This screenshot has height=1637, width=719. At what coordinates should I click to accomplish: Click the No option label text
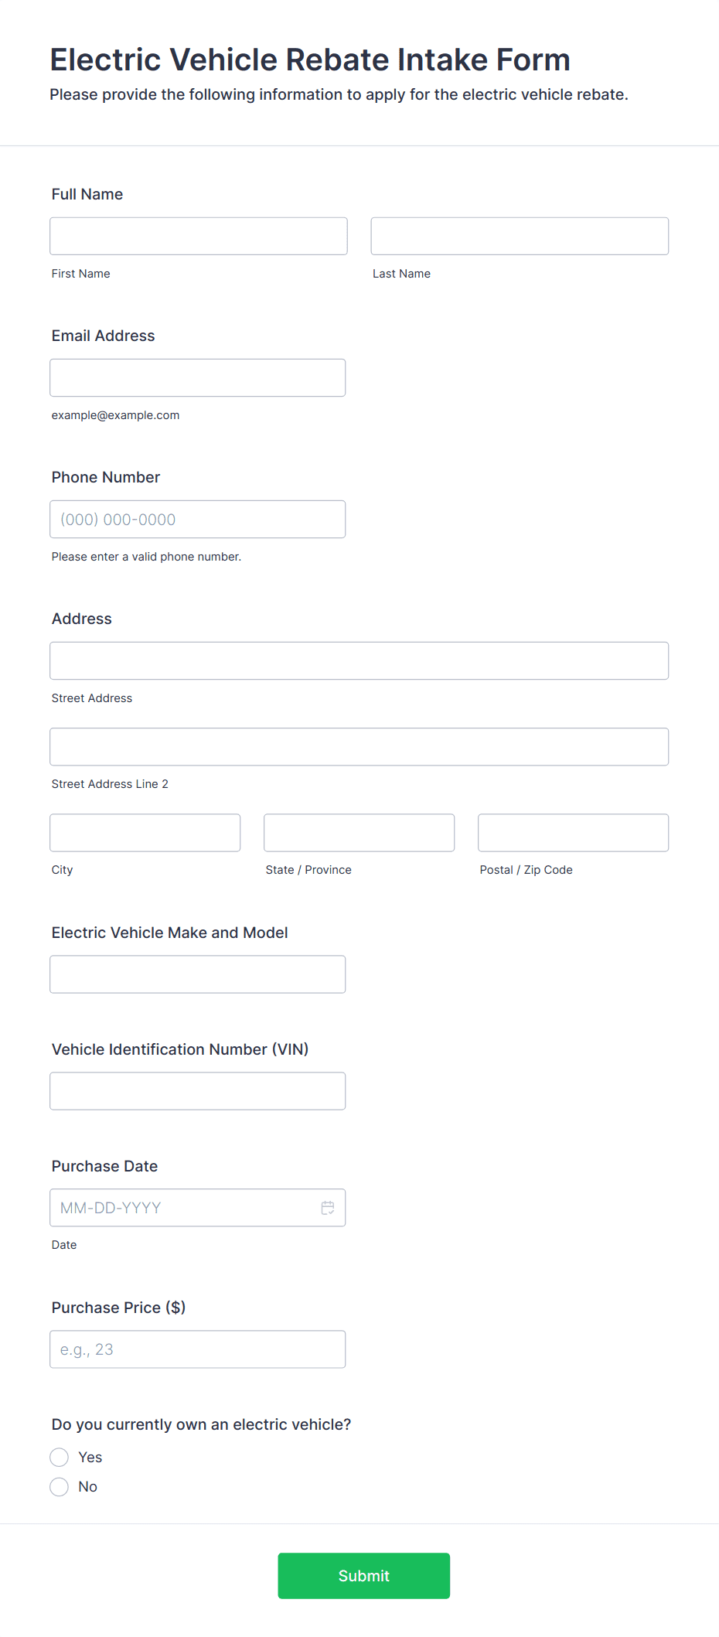[x=88, y=1487]
